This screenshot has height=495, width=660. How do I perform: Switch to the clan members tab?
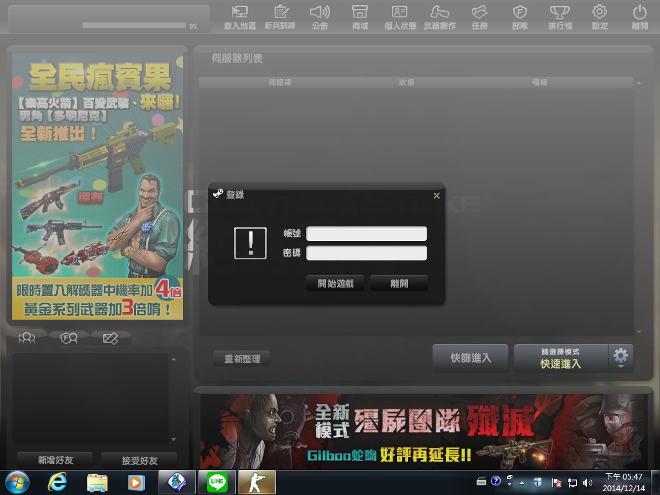click(68, 338)
